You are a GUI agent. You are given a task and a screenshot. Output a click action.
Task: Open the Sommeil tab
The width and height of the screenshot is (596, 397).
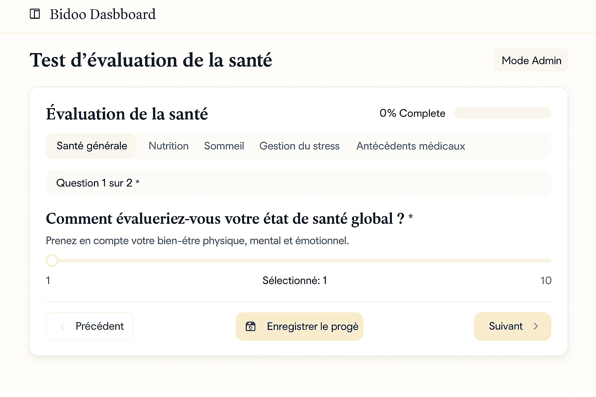tap(224, 146)
